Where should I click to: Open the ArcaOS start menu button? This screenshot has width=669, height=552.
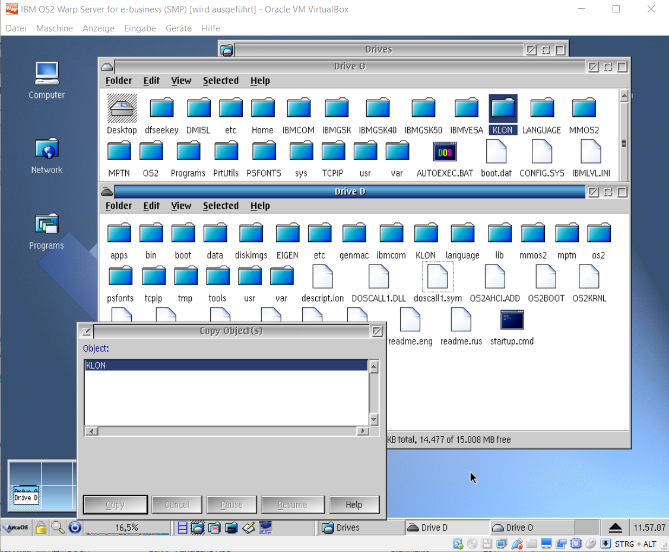coord(16,528)
